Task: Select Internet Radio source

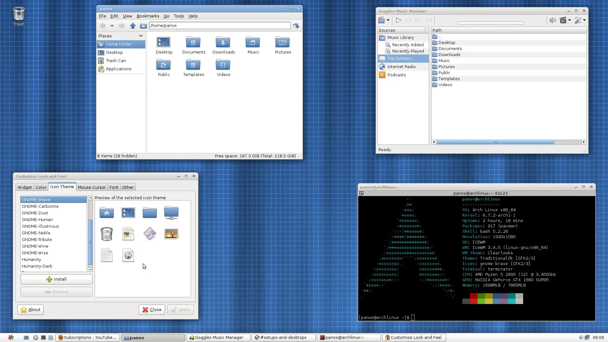Action: point(403,66)
